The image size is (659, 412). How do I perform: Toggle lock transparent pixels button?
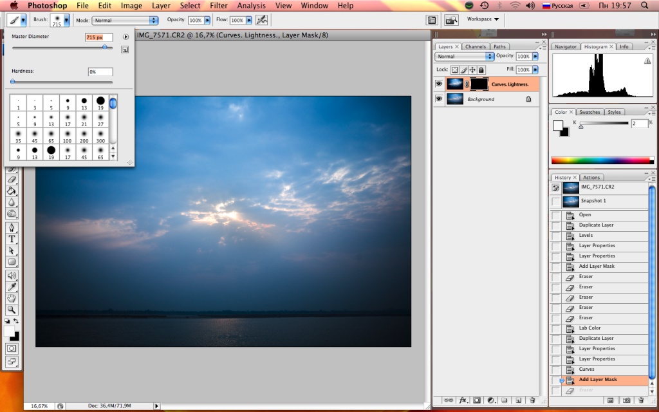454,70
